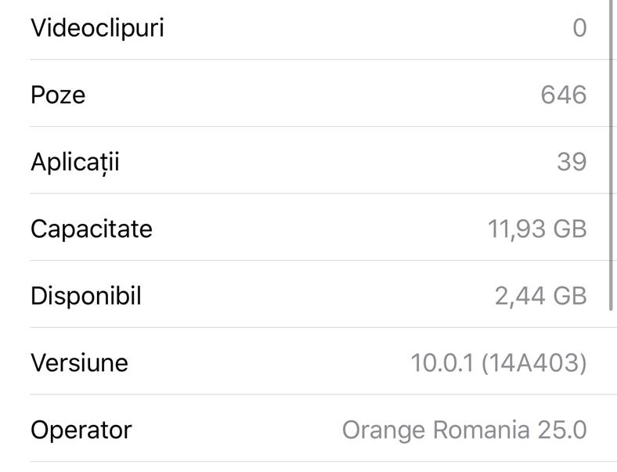Image resolution: width=617 pixels, height=472 pixels.
Task: Select the Poze row label
Action: click(x=58, y=95)
